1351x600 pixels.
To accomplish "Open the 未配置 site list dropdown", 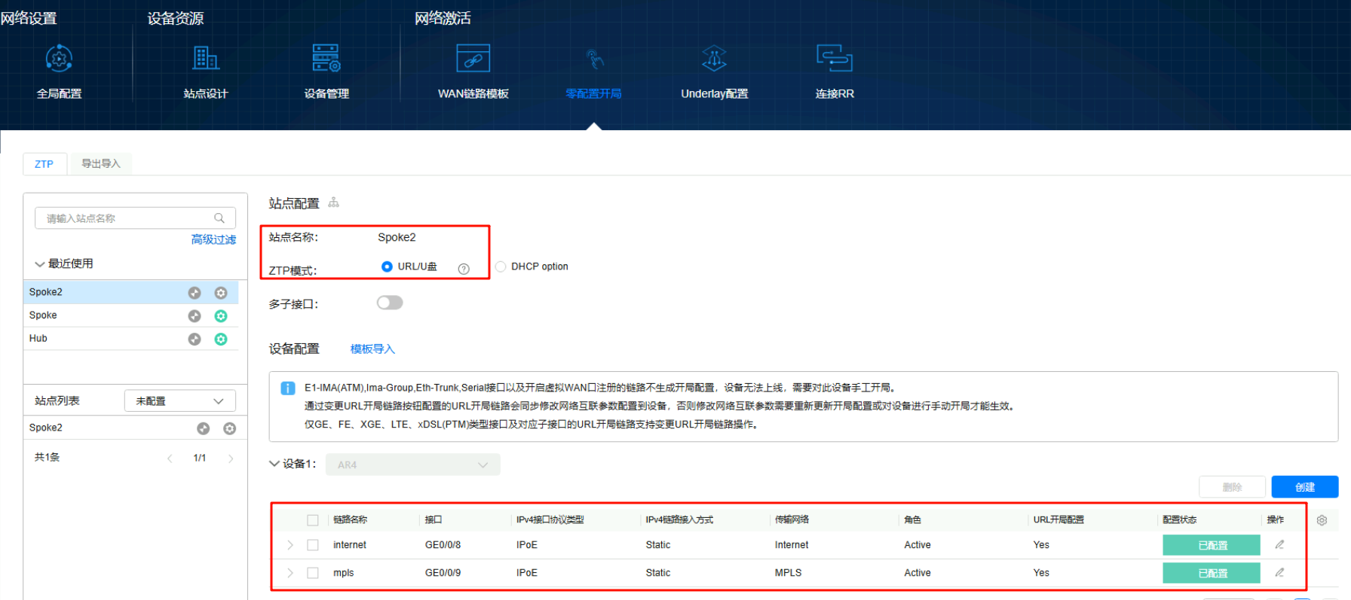I will pyautogui.click(x=179, y=401).
